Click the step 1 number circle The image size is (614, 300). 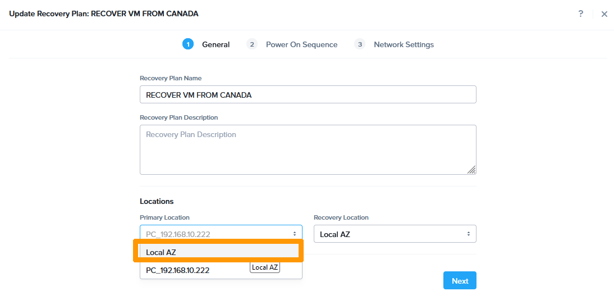point(188,44)
